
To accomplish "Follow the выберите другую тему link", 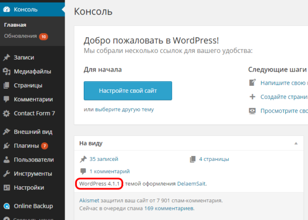I will tap(124, 109).
